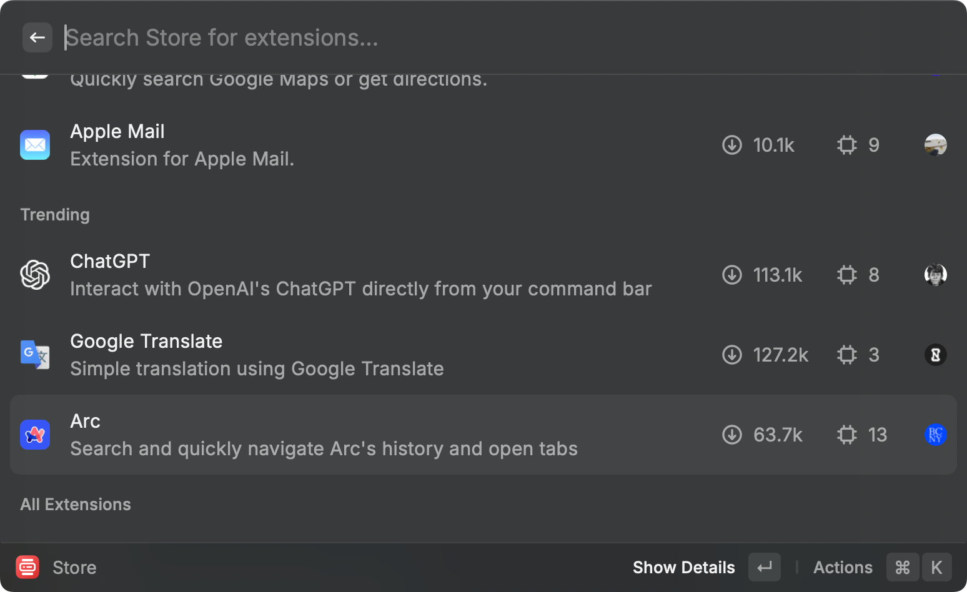Open the Apple Mail app icon
This screenshot has height=592, width=967.
[35, 145]
